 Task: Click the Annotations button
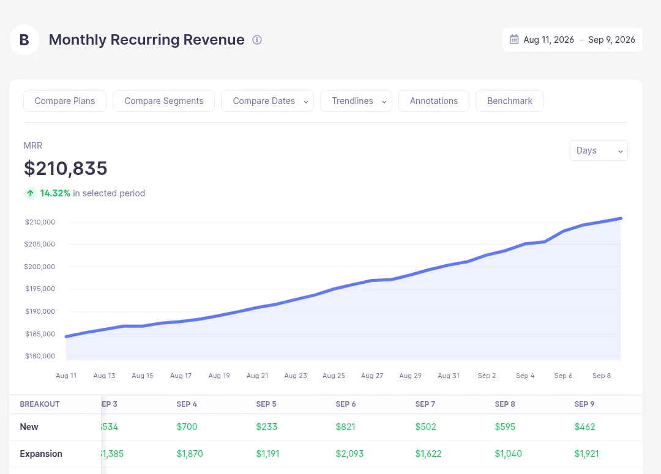tap(434, 101)
